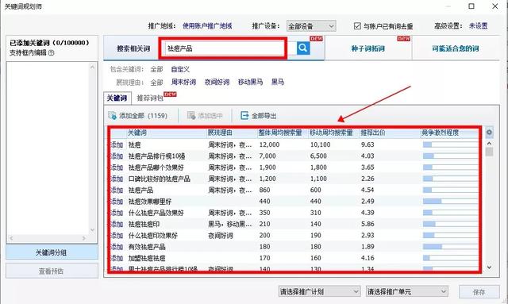Viewport: 508px width, 304px height.
Task: Click 添加 for 祛痘效果哪里好
Action: 117,202
